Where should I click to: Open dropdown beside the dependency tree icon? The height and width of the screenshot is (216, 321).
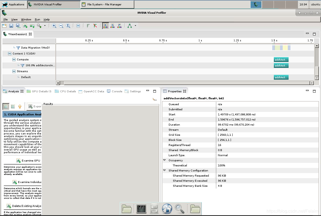click(x=135, y=25)
